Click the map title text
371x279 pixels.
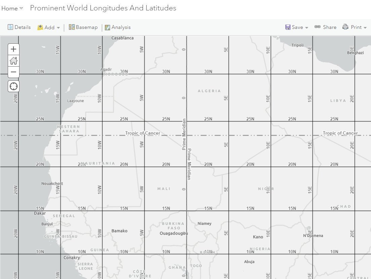tap(103, 8)
